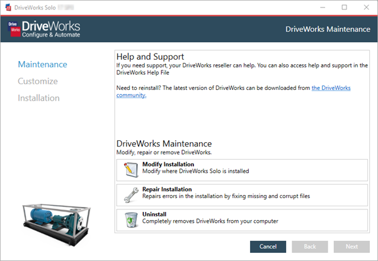Minimize the DriveWorks Solo window
Viewport: 378px width, 261px height.
pos(323,8)
